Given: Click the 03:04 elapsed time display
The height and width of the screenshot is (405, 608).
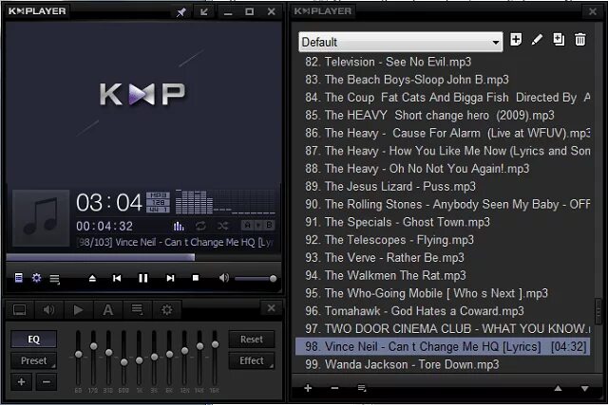Looking at the screenshot, I should click(109, 203).
